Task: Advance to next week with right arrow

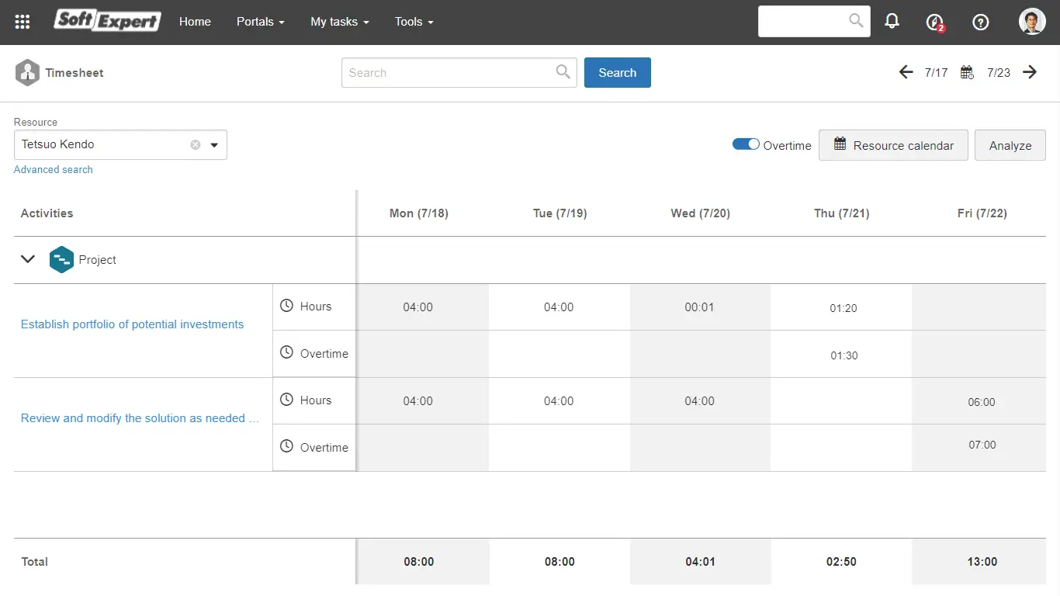Action: [1030, 72]
